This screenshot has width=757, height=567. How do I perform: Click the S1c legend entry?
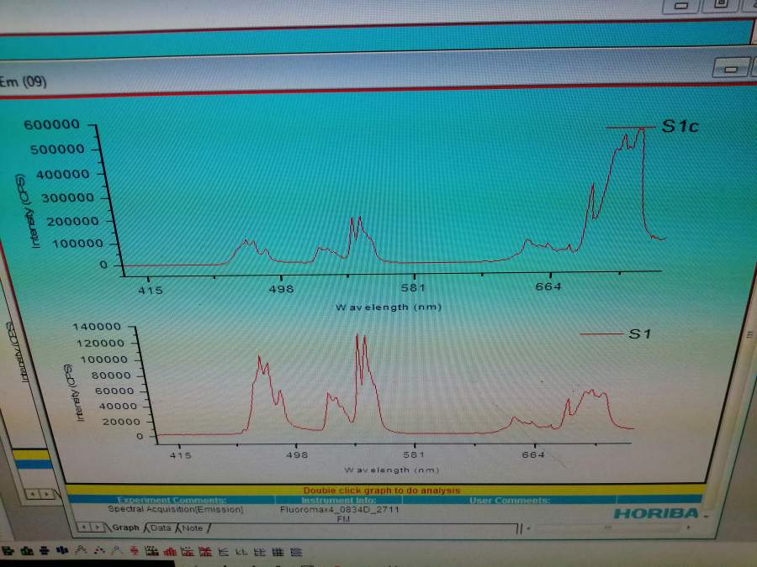tap(680, 127)
